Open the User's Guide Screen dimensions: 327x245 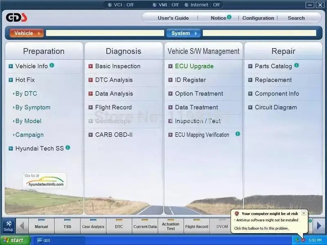(174, 18)
